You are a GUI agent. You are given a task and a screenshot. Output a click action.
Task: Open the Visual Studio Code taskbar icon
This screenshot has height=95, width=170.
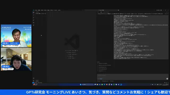pyautogui.click(x=121, y=84)
